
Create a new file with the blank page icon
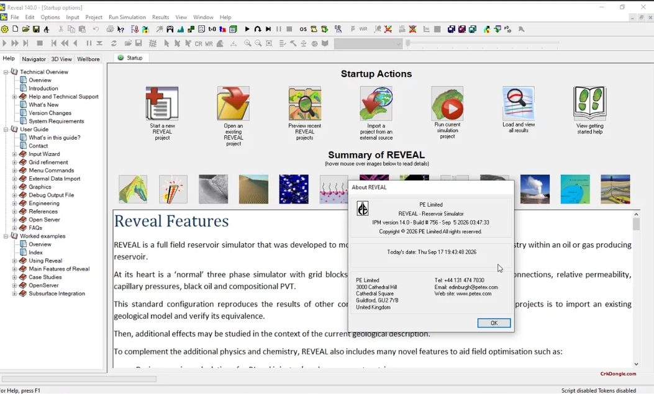tap(15, 29)
